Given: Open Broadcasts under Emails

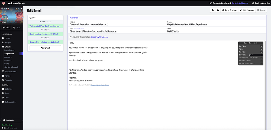Looking at the screenshot, I should 9,50.
